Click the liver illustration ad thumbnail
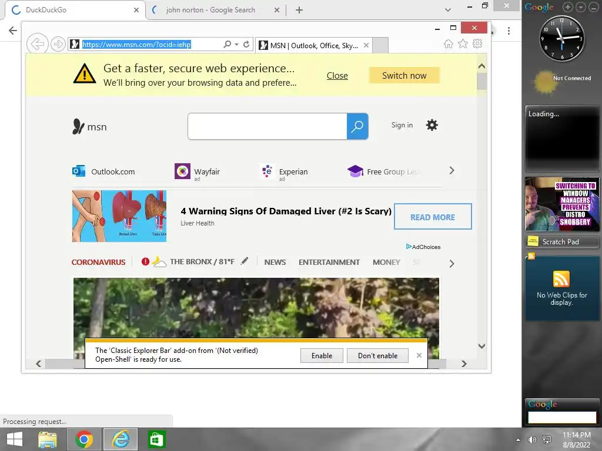Viewport: 602px width, 451px height. coord(119,216)
